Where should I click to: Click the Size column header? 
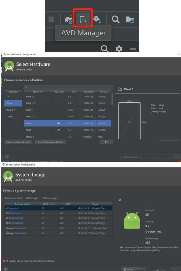point(74,92)
